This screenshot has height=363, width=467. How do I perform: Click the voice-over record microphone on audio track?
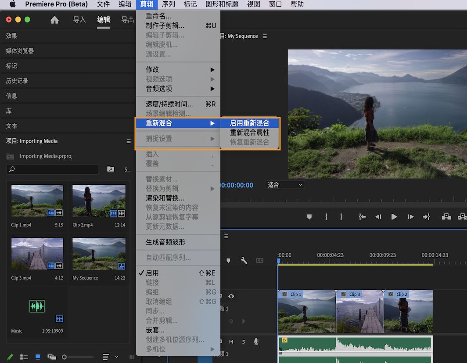coord(256,341)
